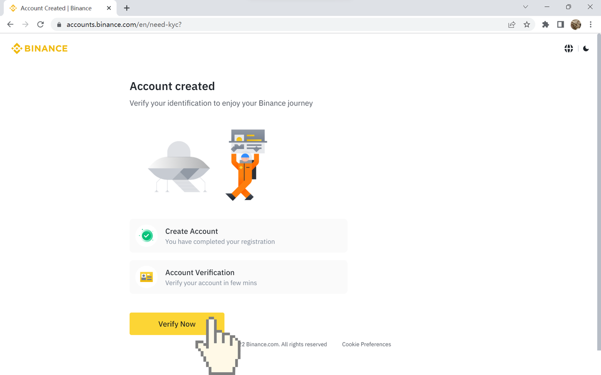Screen dimensions: 601x375
Task: Toggle the browser side panel icon
Action: (x=560, y=24)
